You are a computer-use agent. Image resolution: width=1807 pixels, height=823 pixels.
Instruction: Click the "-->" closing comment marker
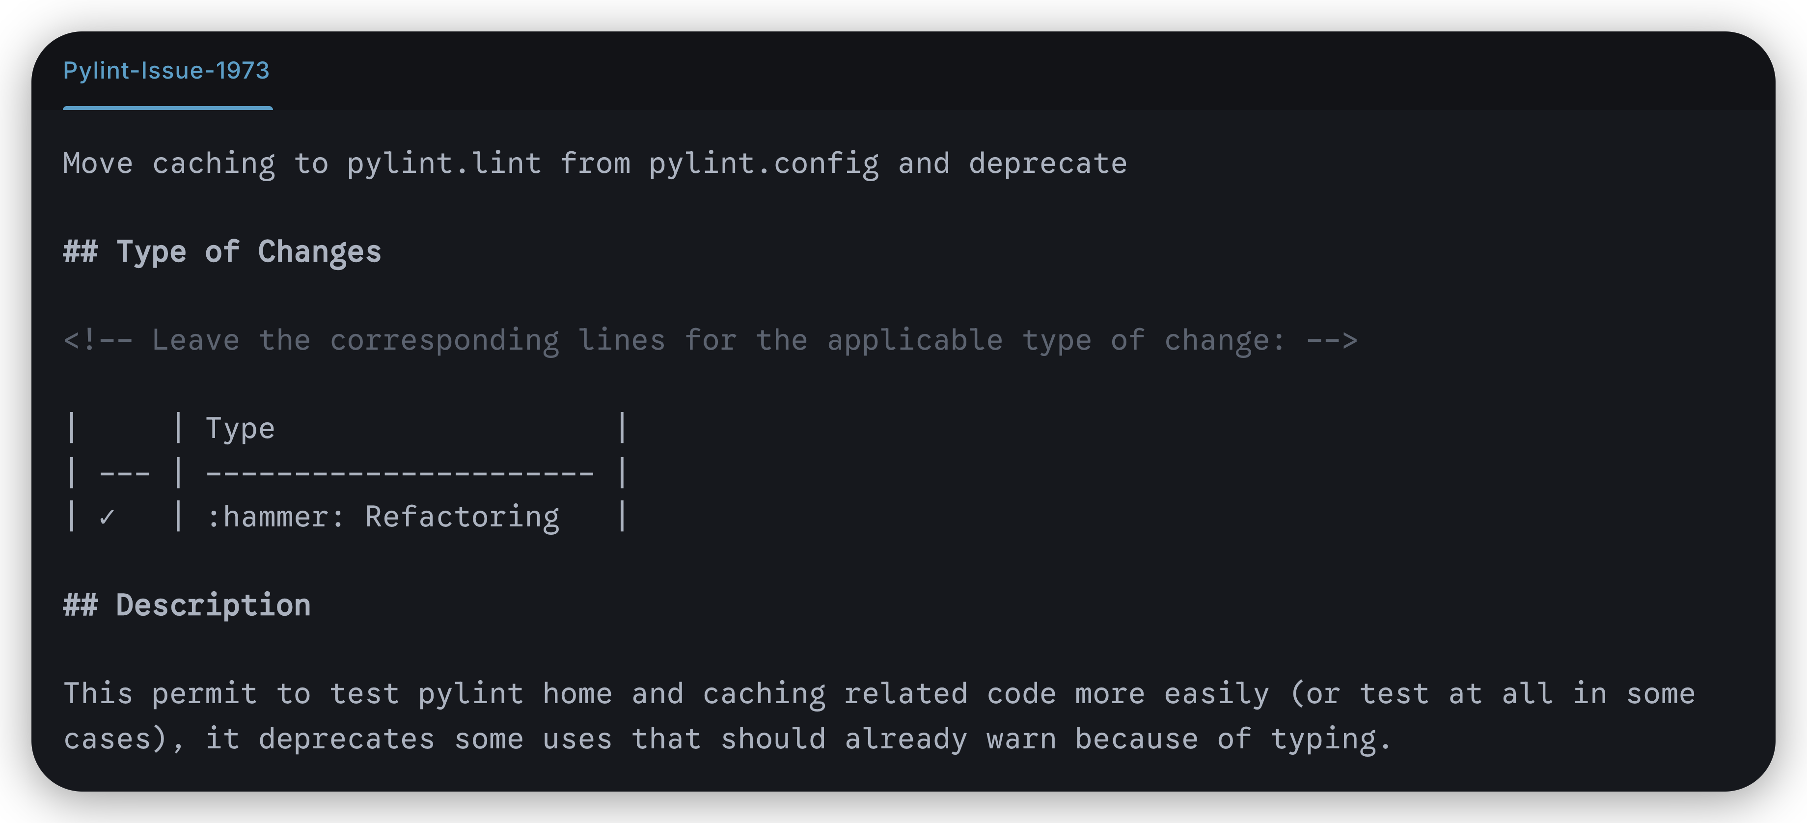point(1331,341)
